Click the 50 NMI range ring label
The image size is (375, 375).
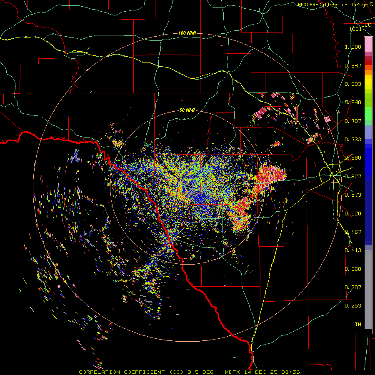(187, 110)
